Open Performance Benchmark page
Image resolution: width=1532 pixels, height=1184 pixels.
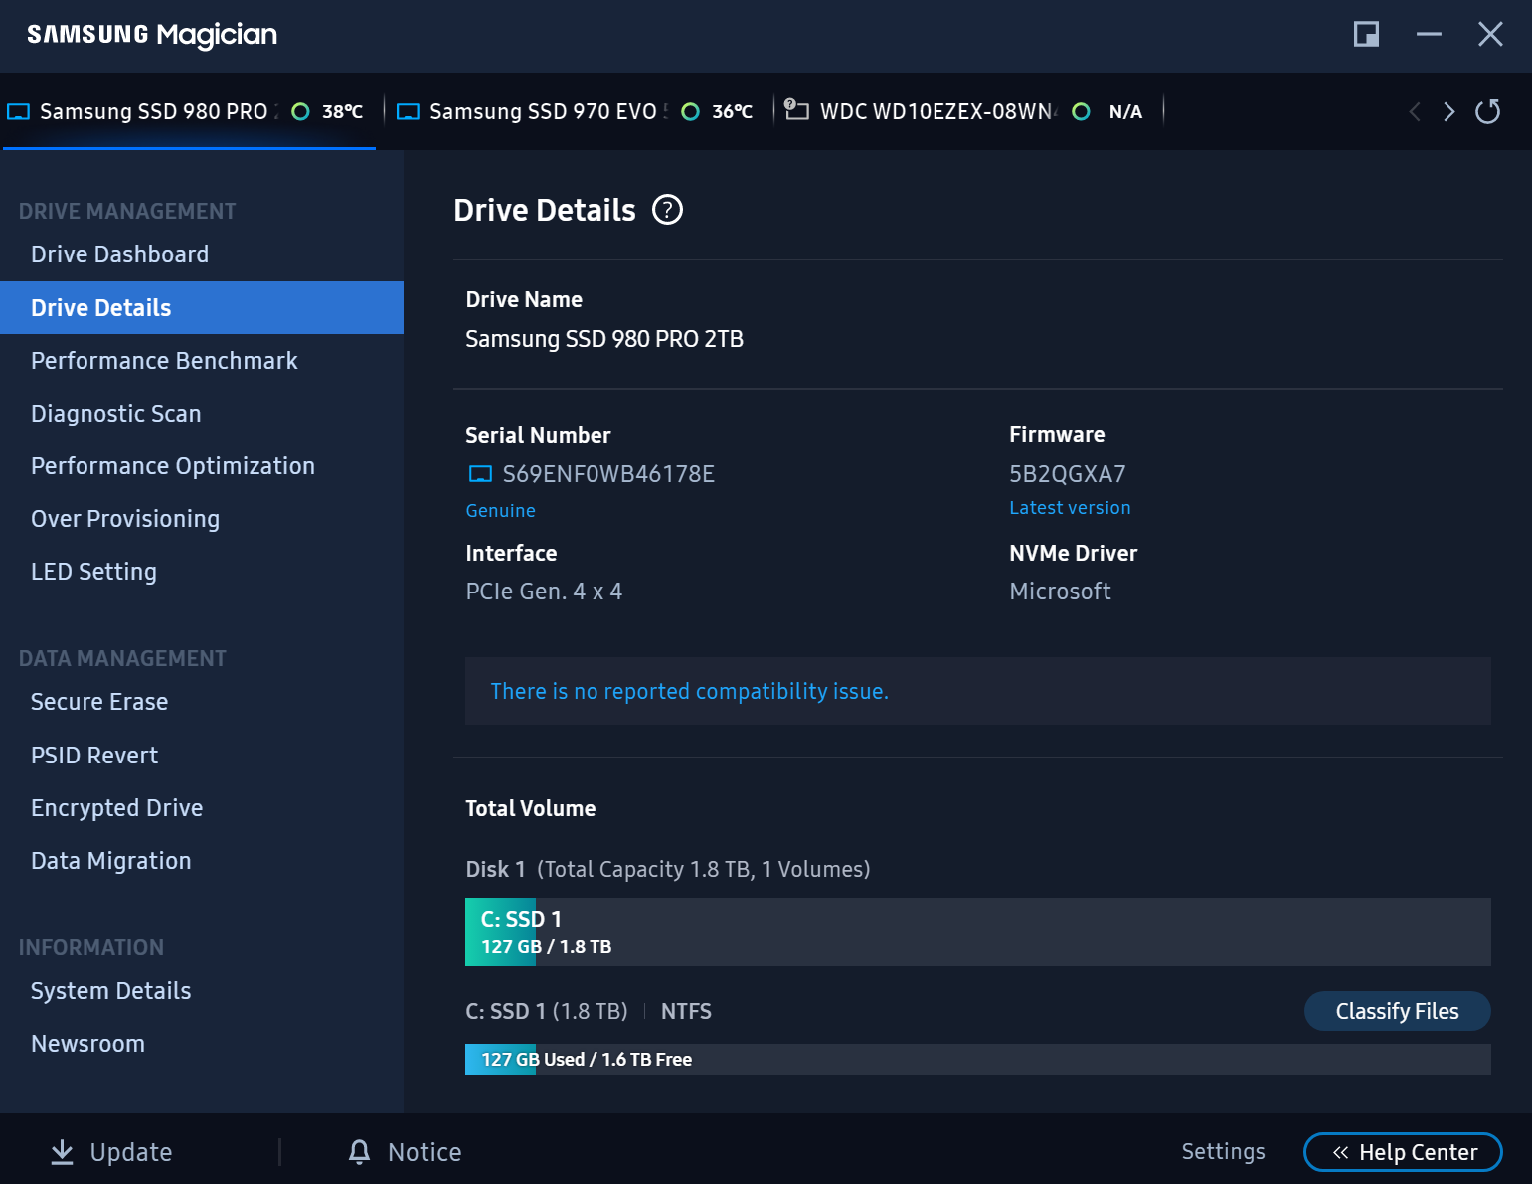202,360
